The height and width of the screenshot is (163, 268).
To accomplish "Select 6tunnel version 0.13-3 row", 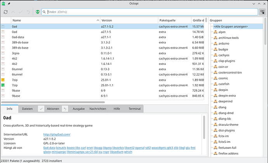I will (x=103, y=69).
